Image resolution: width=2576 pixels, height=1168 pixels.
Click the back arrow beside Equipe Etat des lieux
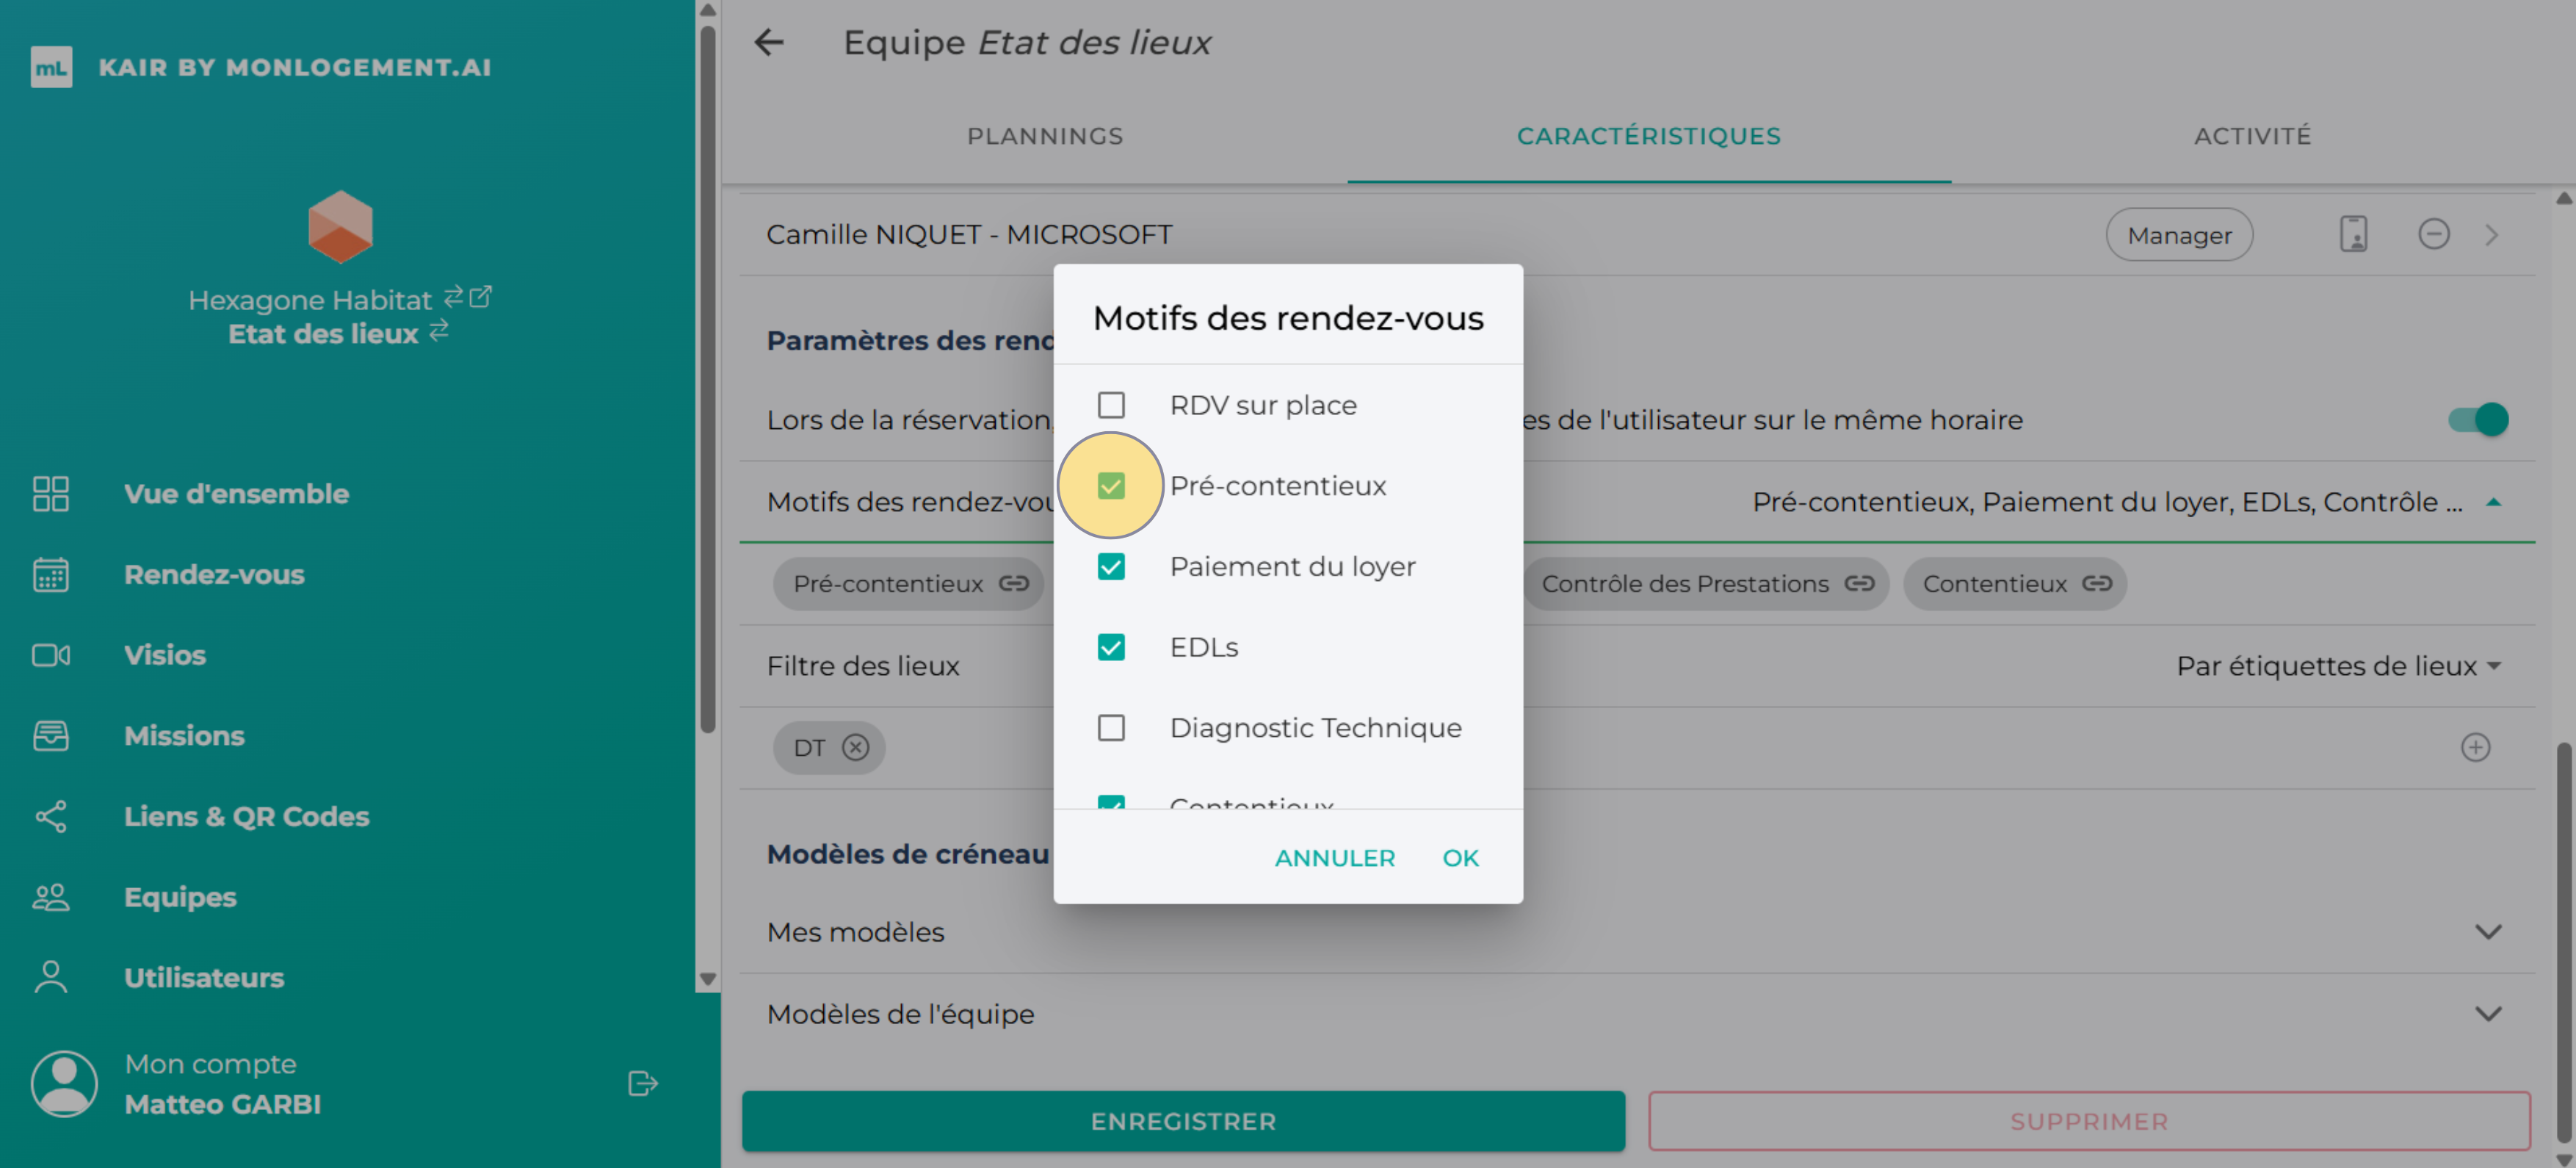(x=768, y=42)
